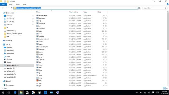Viewport: 169px width, 95px height.
Task: Select OneDrive in the navigation pane
Action: [x=8, y=41]
